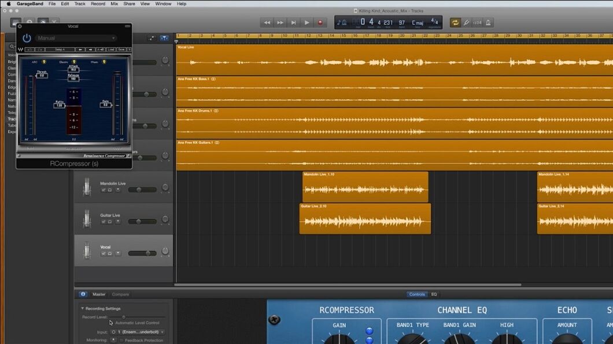613x344 pixels.
Task: Click the Cycle loop icon in the transport
Action: coord(455,22)
